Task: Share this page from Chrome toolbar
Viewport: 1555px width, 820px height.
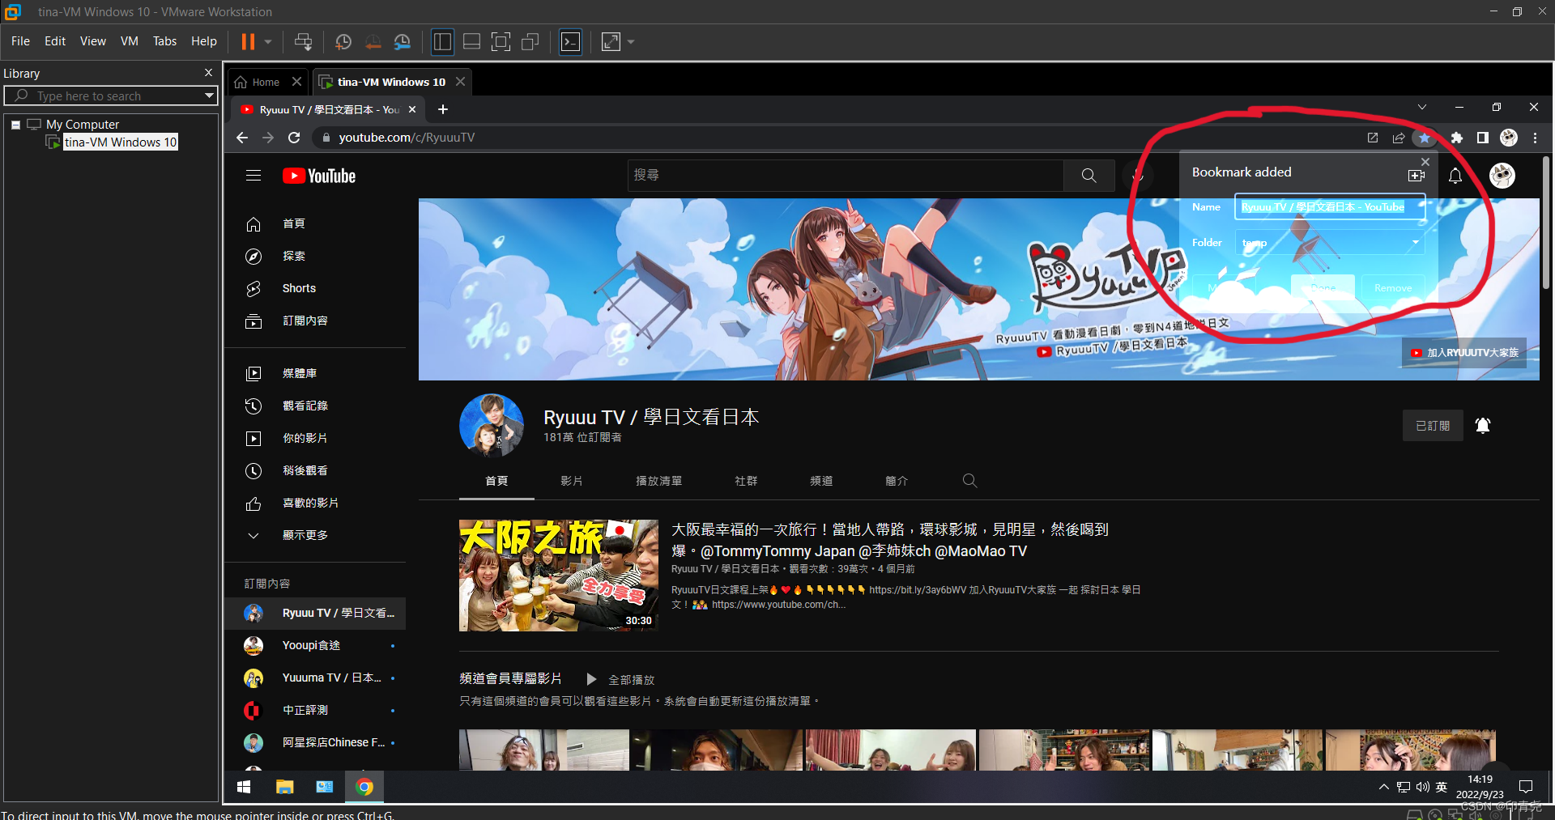Action: 1399,138
